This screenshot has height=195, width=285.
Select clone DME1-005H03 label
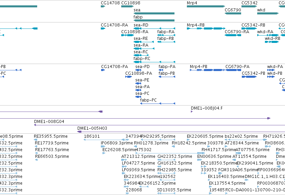click(92, 128)
